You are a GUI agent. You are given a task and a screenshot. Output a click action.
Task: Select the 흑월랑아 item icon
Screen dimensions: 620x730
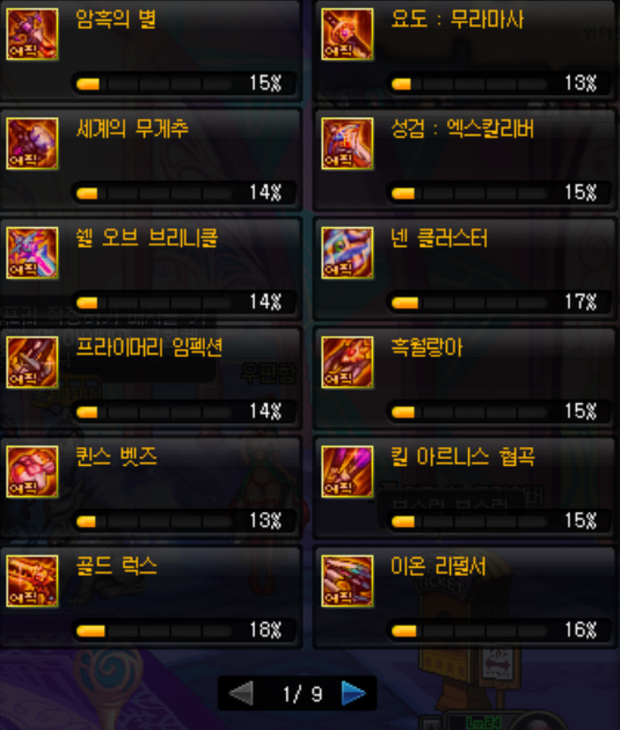[x=347, y=363]
